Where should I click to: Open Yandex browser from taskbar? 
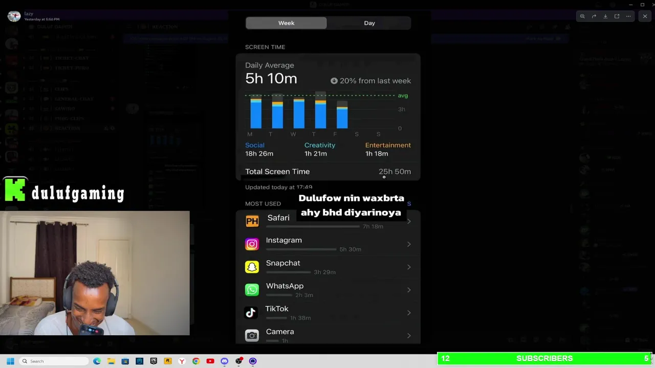click(182, 361)
